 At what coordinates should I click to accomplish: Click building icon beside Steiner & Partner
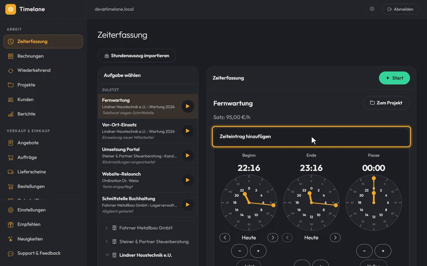pyautogui.click(x=114, y=242)
